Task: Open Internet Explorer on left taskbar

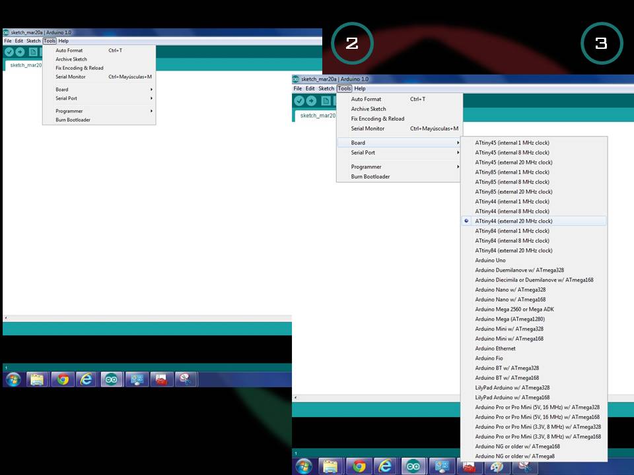Action: pyautogui.click(x=86, y=379)
